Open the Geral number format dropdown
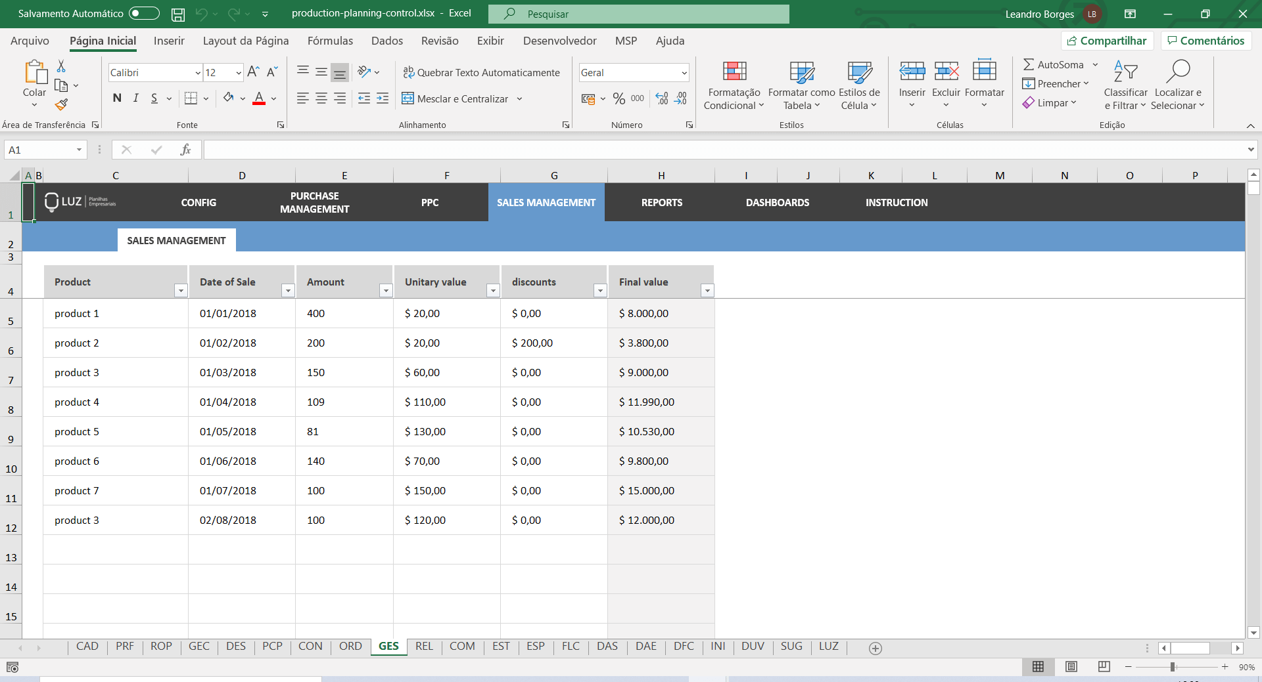Viewport: 1262px width, 682px height. [x=684, y=72]
